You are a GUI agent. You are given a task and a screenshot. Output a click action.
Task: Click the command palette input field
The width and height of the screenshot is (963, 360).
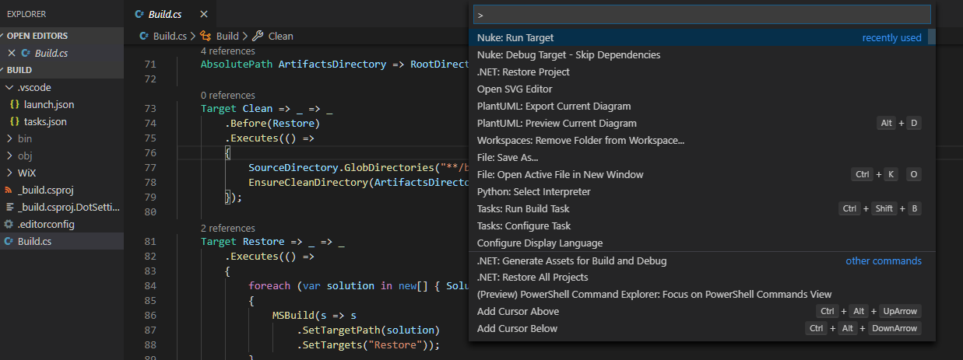click(x=702, y=15)
